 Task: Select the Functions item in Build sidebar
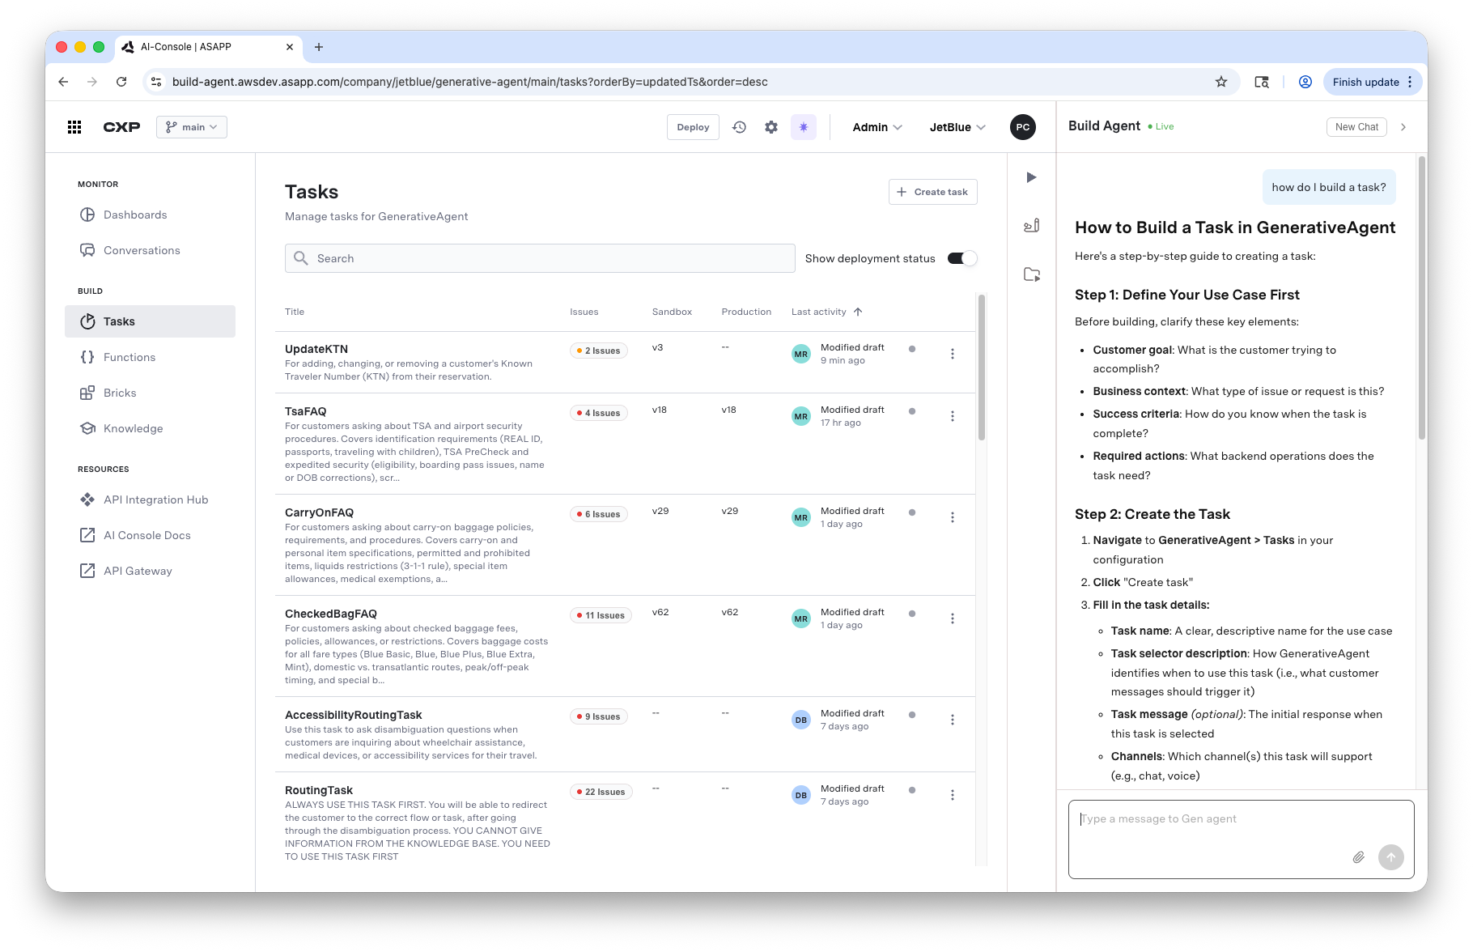point(129,357)
